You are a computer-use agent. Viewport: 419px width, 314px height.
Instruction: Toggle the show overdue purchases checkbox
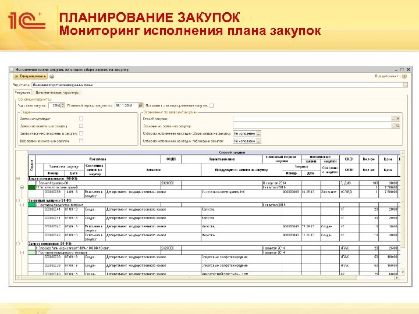click(212, 105)
